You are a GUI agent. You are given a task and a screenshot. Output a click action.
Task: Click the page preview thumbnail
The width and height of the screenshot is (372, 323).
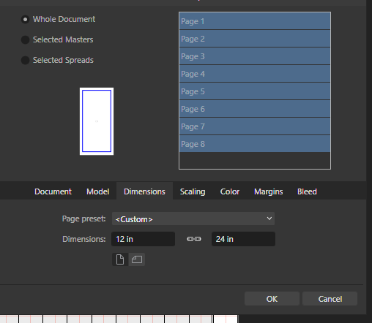click(x=97, y=121)
